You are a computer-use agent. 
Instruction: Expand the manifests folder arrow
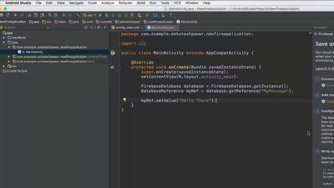click(4, 38)
